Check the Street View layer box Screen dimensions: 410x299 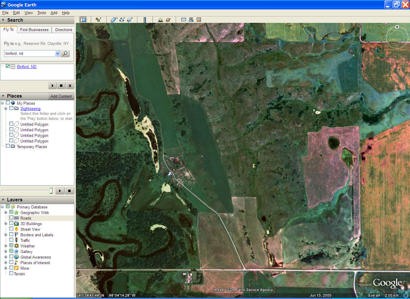coord(11,229)
